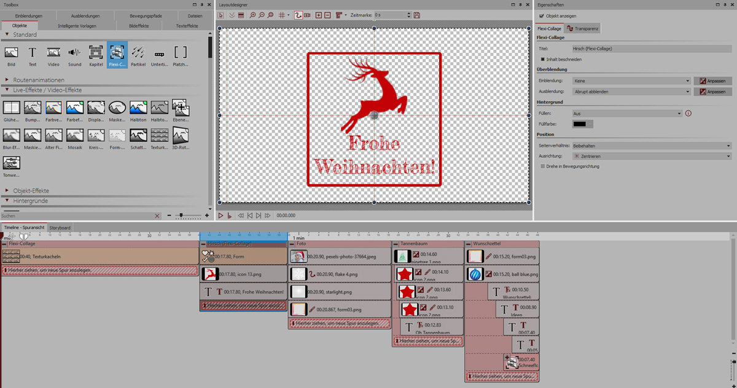Select the Flexi-Collage object in Toolbox
This screenshot has width=737, height=388.
(x=117, y=55)
